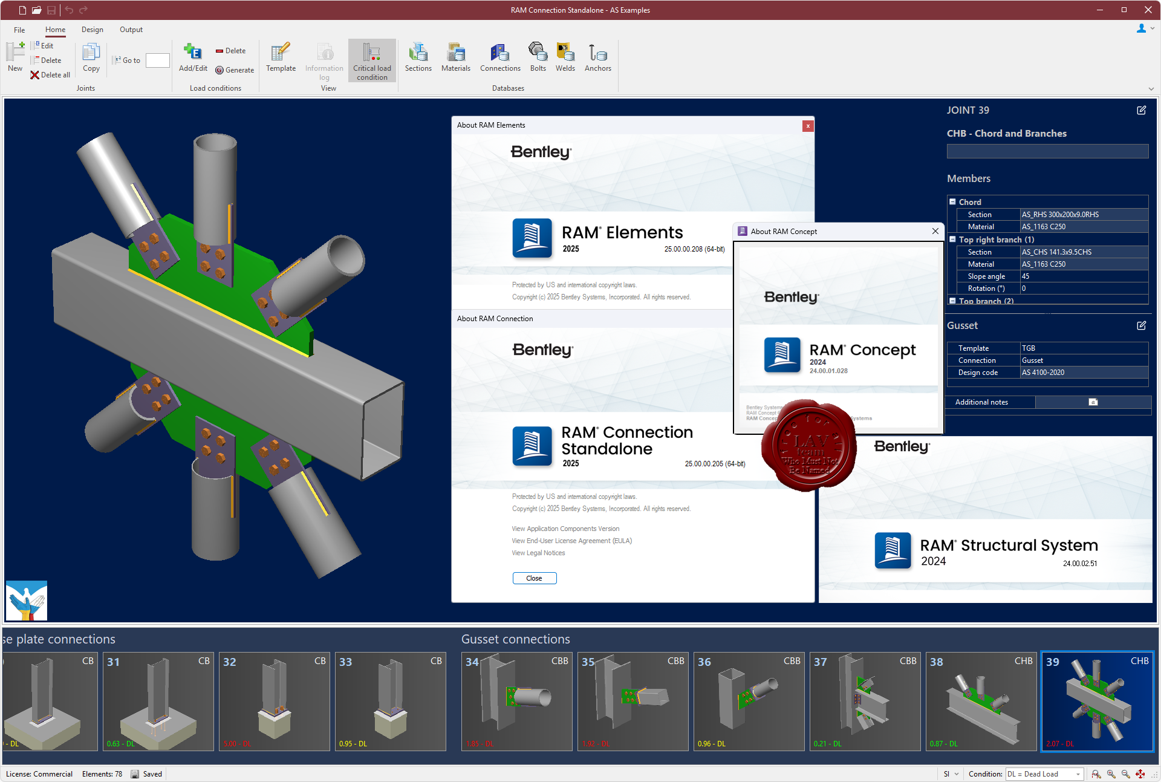Image resolution: width=1161 pixels, height=782 pixels.
Task: Open View End-User License Agreement link
Action: tap(571, 541)
